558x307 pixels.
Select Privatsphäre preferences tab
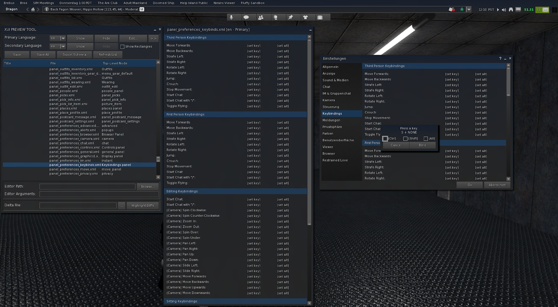(x=341, y=127)
